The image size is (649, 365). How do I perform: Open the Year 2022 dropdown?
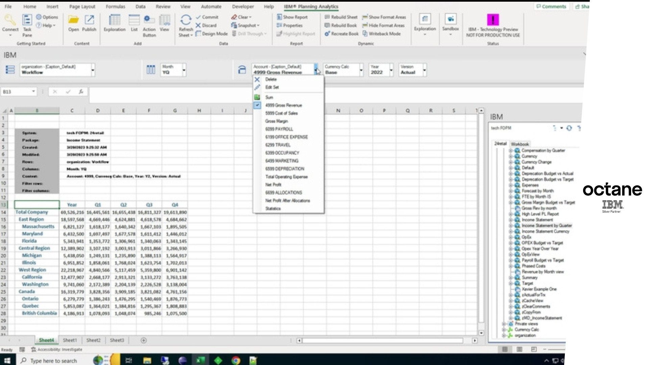(391, 70)
